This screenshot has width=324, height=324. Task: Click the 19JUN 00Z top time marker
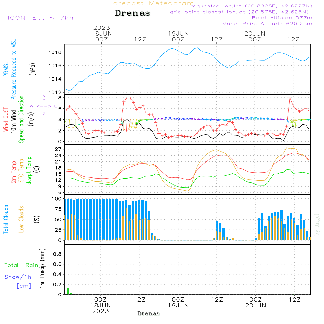click(178, 36)
